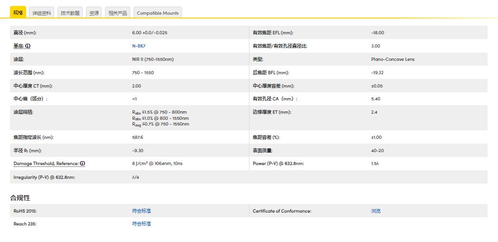The height and width of the screenshot is (242, 498).
Task: Click info icon next to Damage Threshold
Action: [82, 164]
